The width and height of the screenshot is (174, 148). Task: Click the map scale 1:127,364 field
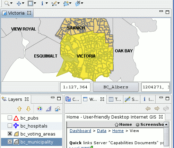(x=75, y=87)
